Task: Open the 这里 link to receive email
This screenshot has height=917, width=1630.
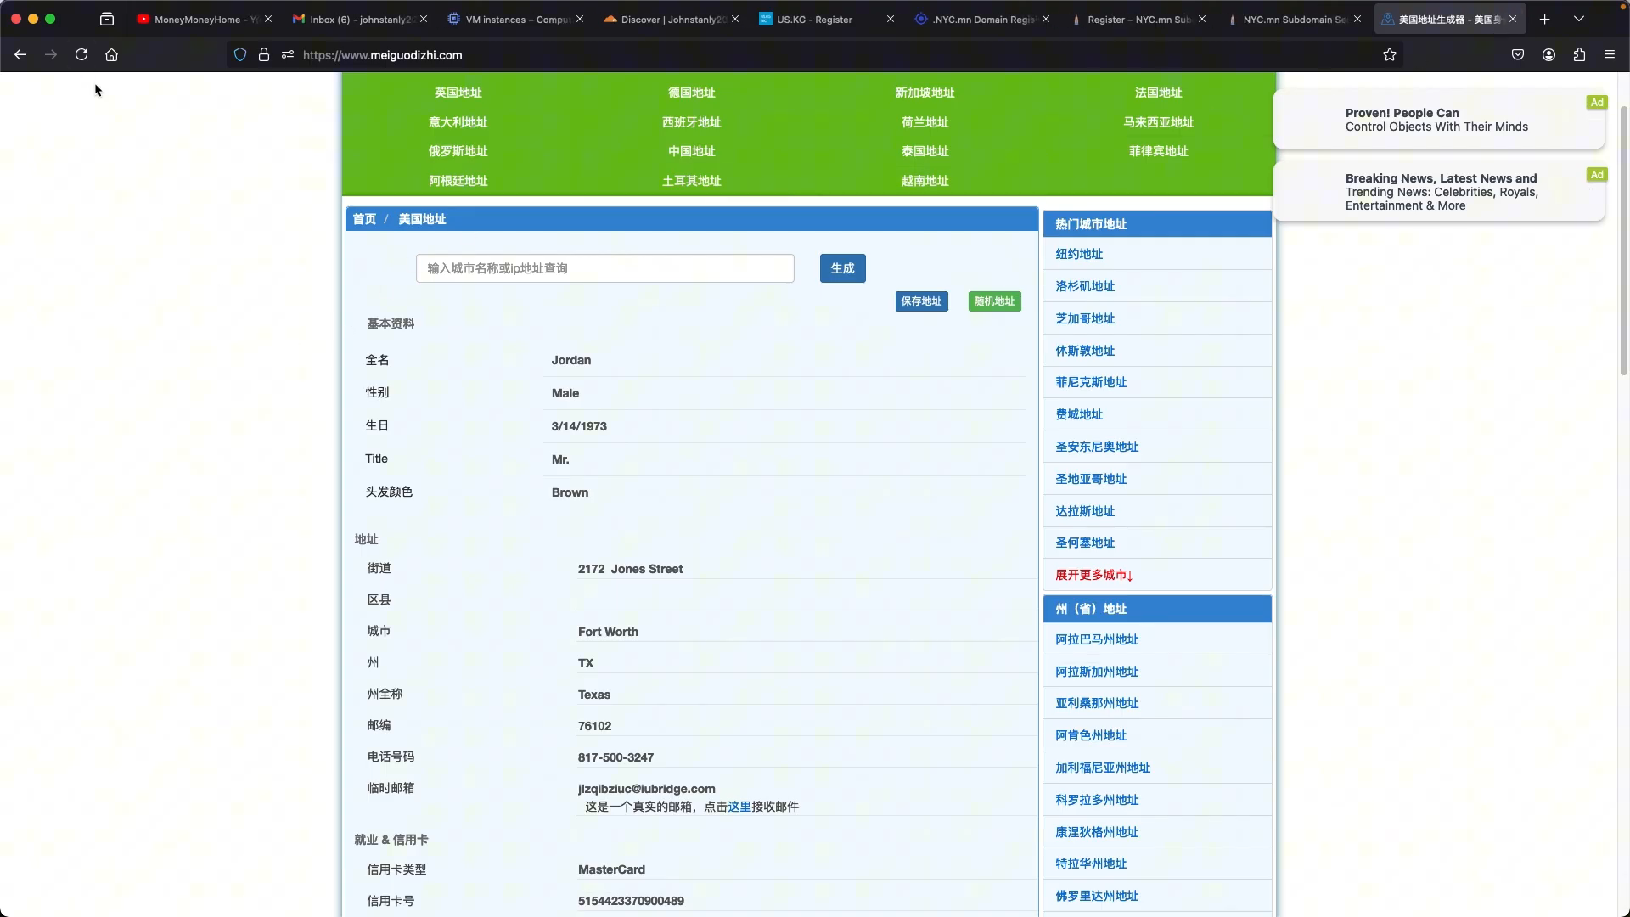Action: tap(739, 807)
